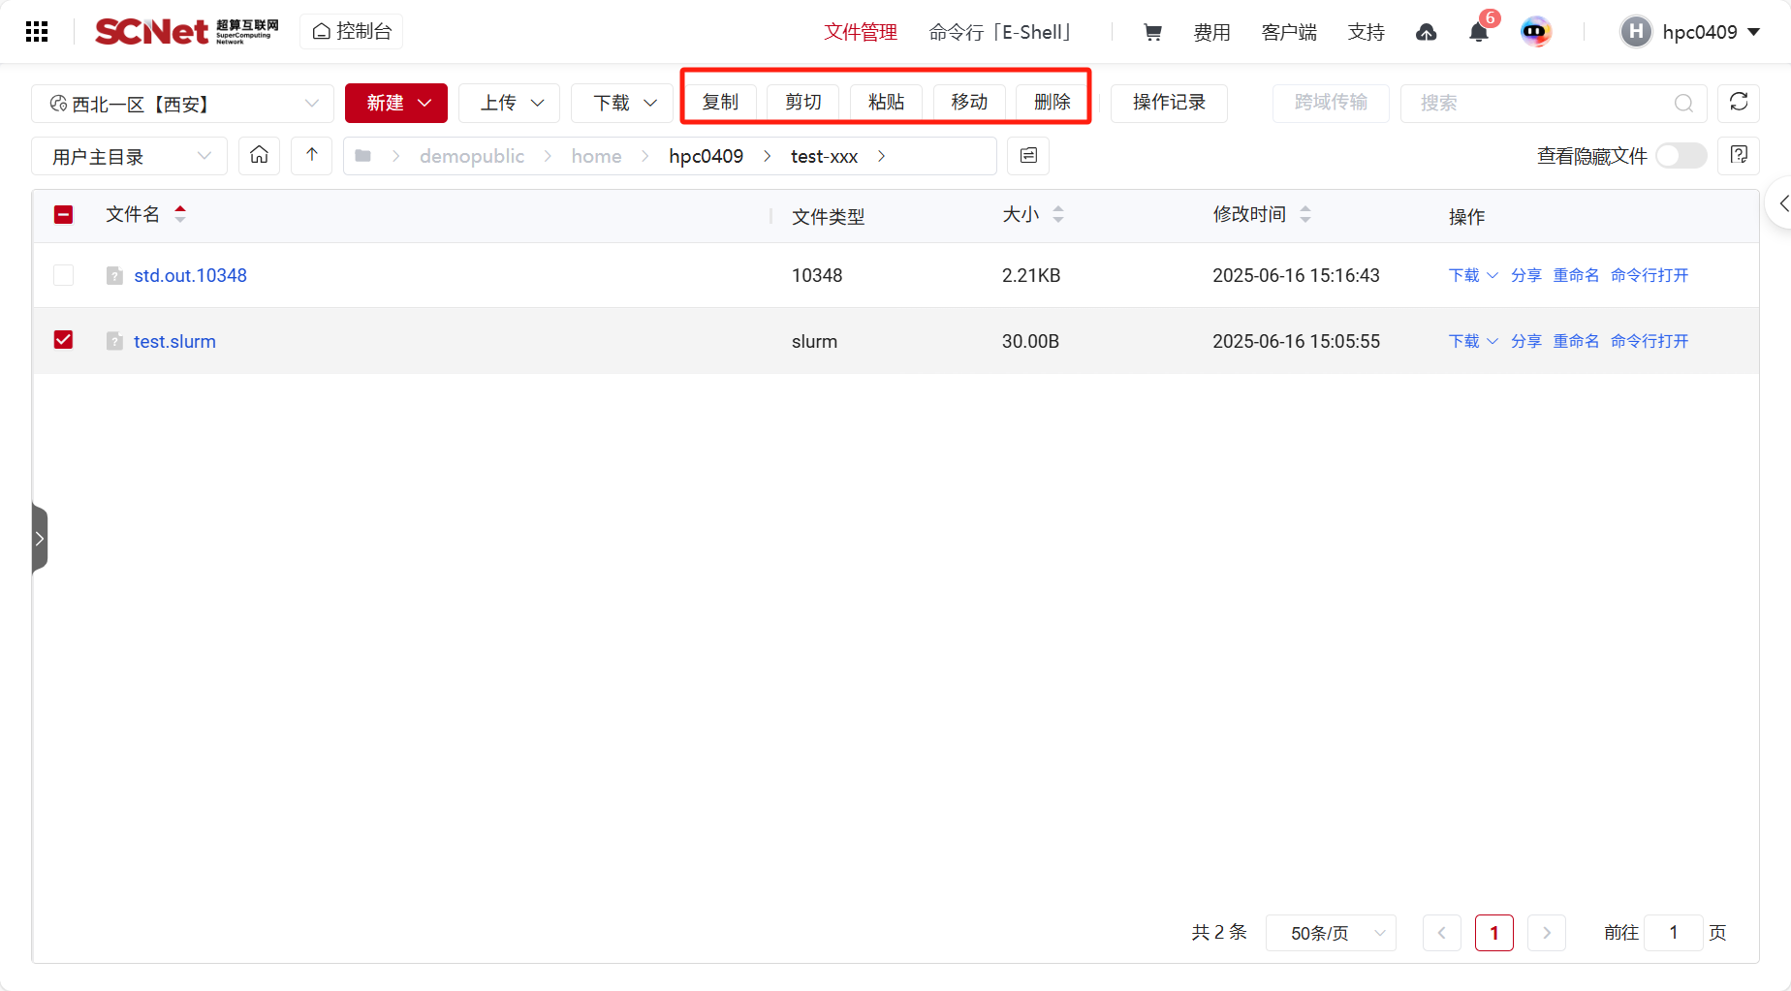
Task: Open the 新建 dropdown button
Action: pyautogui.click(x=396, y=103)
